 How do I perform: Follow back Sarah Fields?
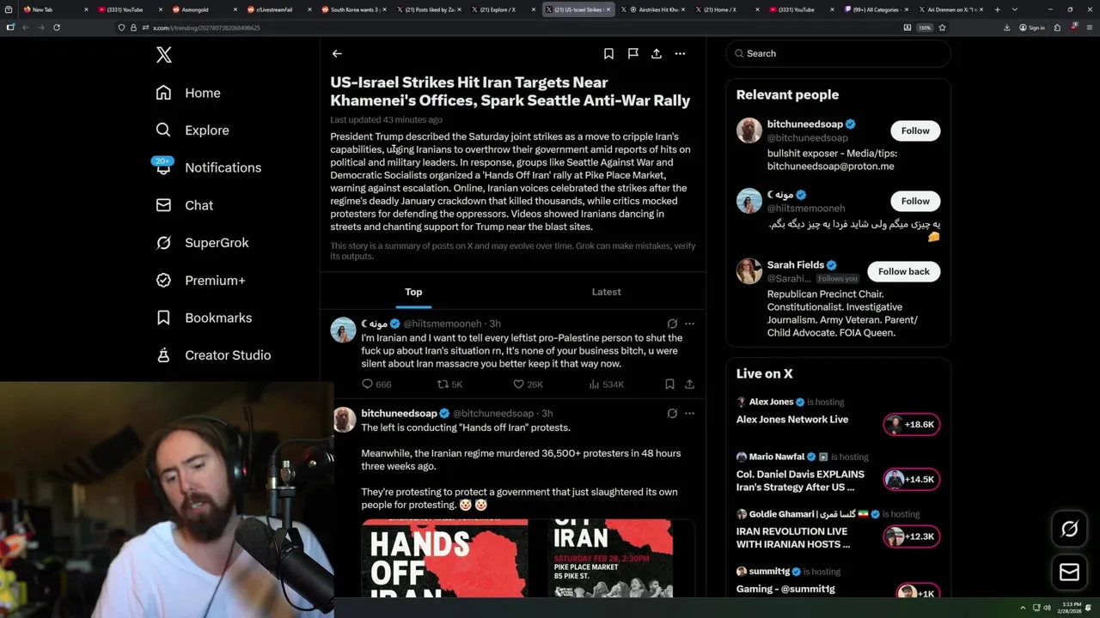click(904, 271)
